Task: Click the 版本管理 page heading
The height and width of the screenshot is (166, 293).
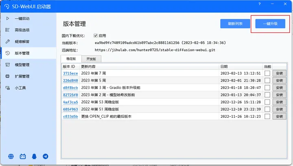Action: [x=74, y=24]
